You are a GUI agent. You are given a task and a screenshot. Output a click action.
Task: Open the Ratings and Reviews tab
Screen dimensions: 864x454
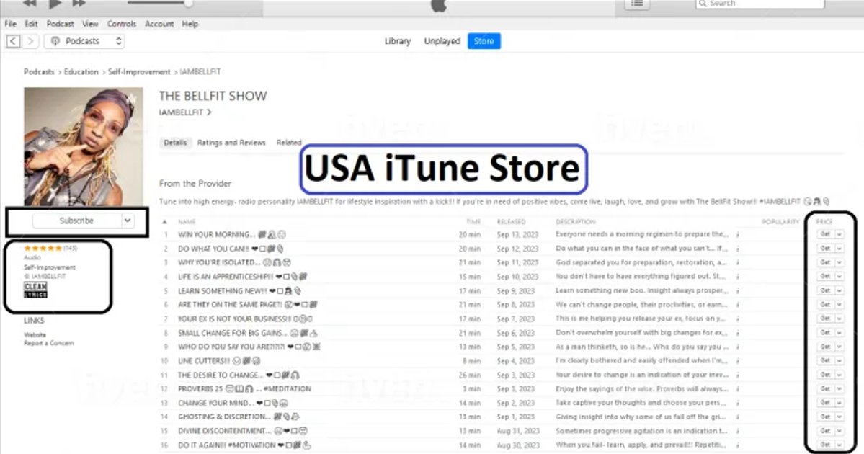click(x=231, y=143)
